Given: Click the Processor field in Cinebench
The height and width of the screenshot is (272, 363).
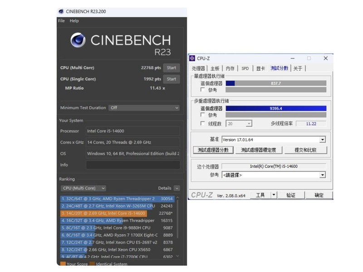Looking at the screenshot, I should 133,131.
